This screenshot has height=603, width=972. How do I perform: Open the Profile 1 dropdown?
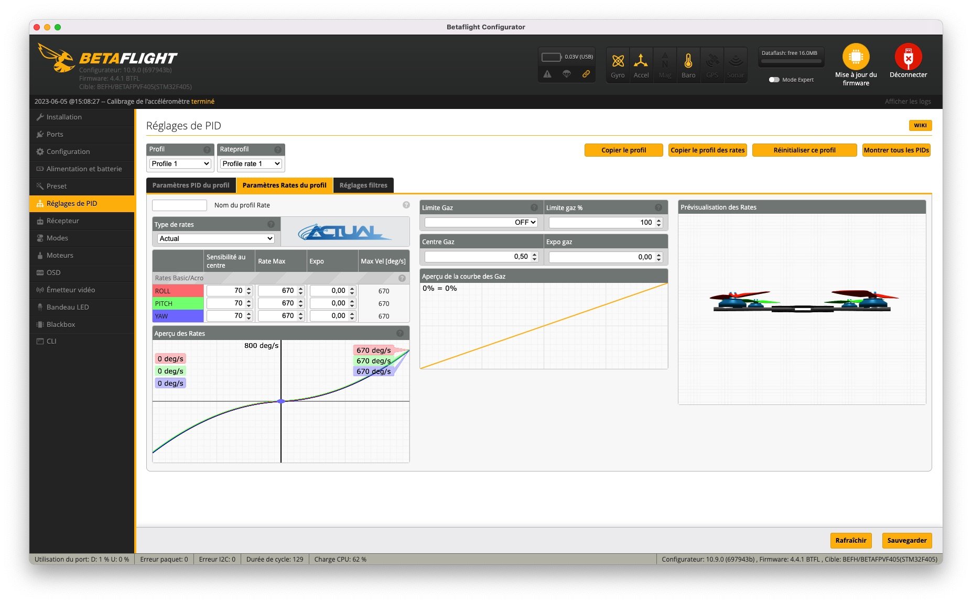point(180,163)
